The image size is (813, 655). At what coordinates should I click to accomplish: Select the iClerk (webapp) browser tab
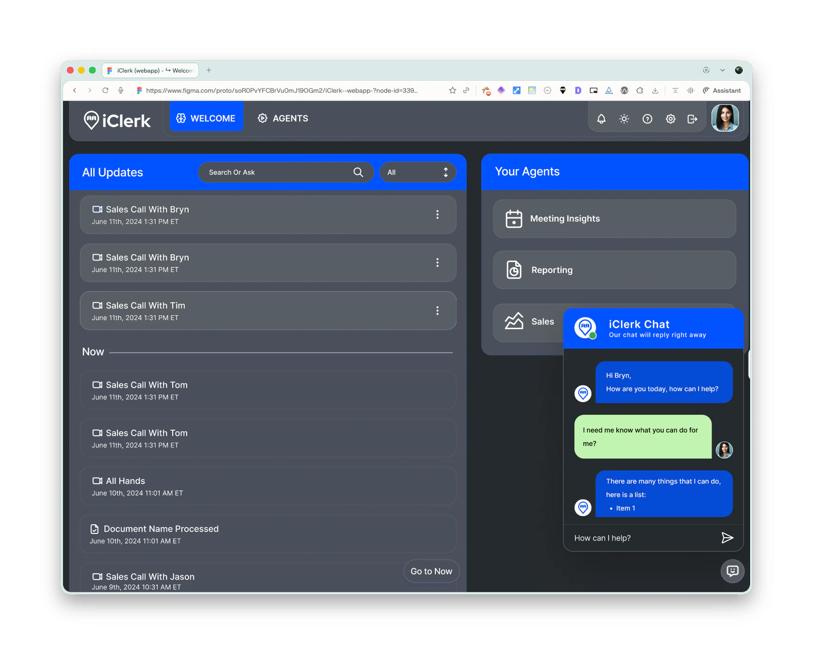(x=151, y=70)
